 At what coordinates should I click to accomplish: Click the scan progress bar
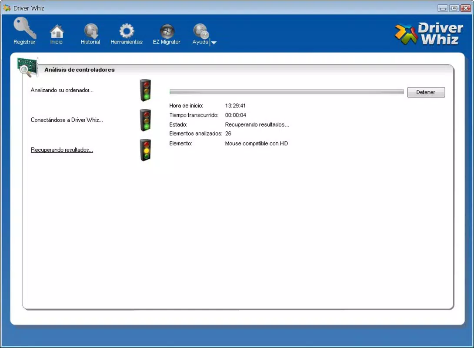tap(287, 92)
